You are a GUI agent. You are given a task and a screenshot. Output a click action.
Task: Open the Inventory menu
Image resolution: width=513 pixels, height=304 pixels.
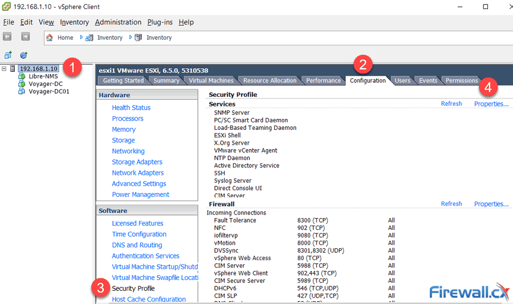74,22
